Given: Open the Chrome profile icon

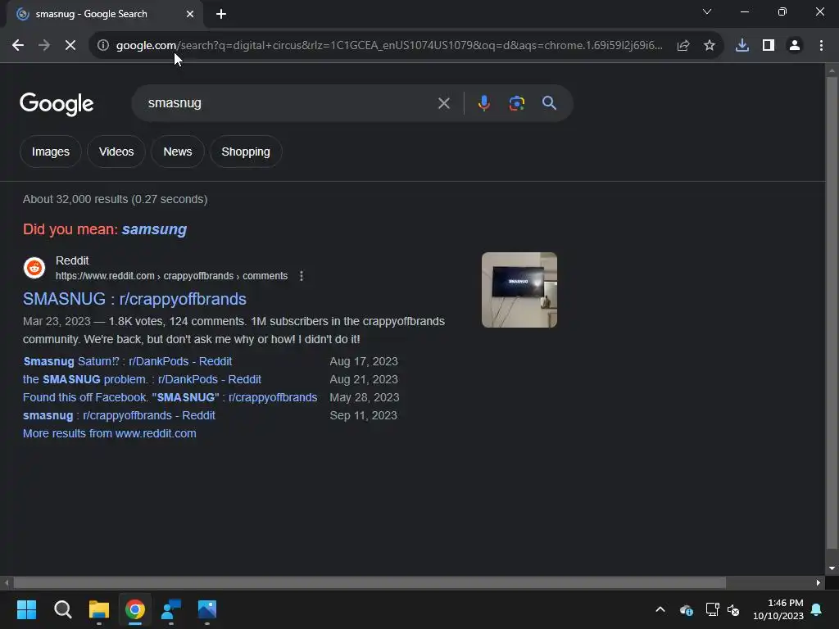Looking at the screenshot, I should pos(795,46).
